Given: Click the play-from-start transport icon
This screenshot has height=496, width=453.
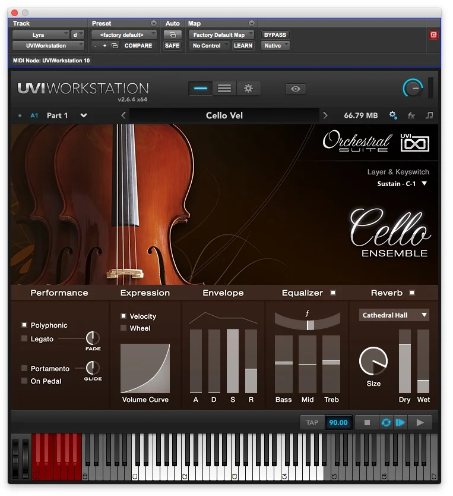Looking at the screenshot, I should point(400,423).
